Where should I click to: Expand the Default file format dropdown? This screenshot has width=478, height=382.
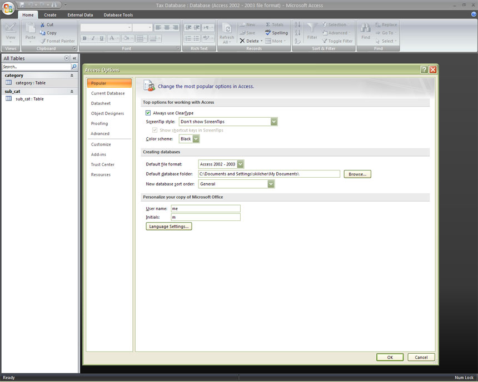coord(240,164)
